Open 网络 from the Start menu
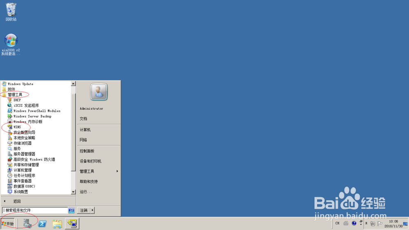This screenshot has height=230, width=409. [83, 140]
